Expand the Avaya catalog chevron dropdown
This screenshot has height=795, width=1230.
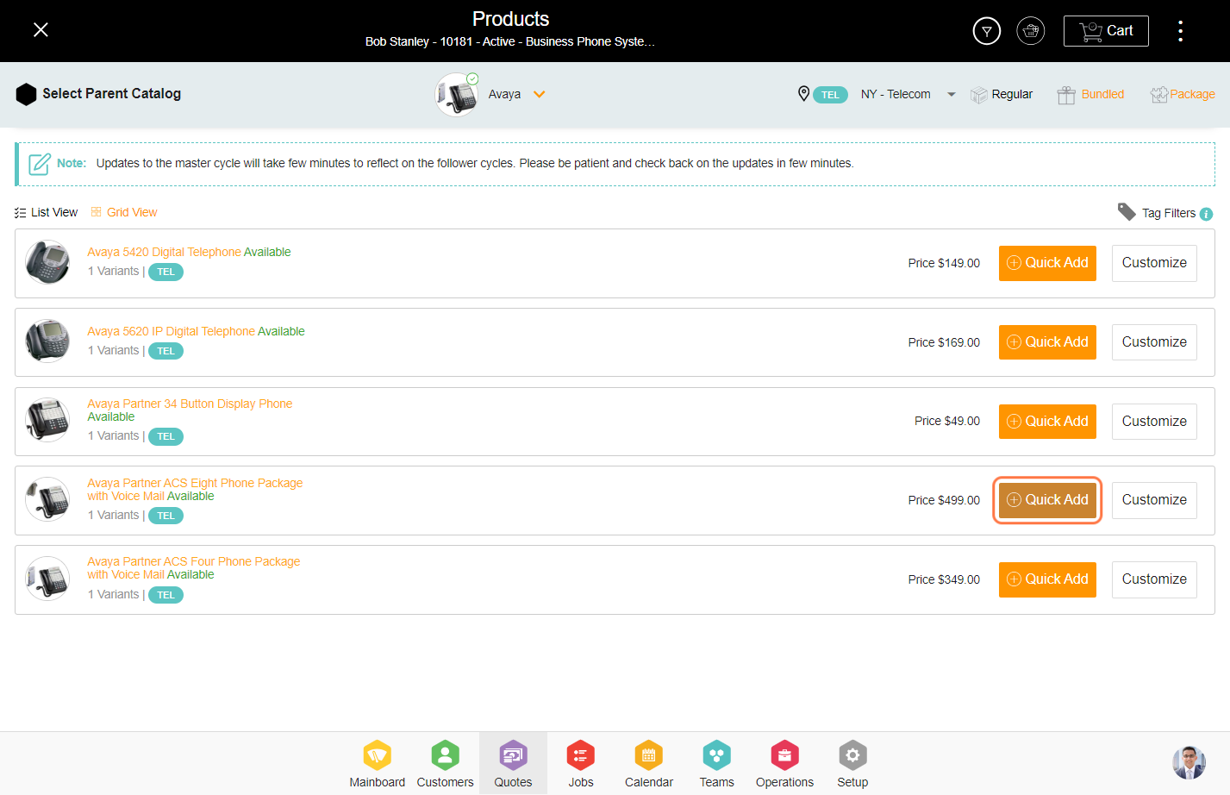point(540,95)
